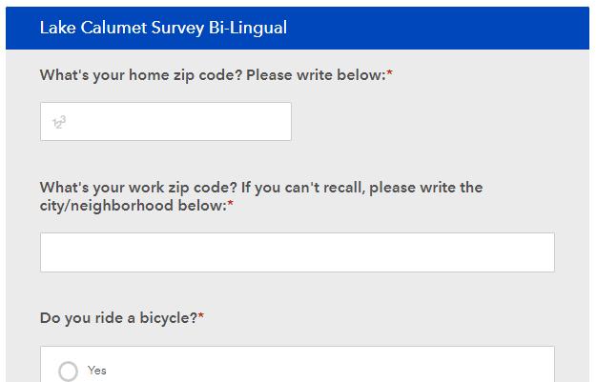Click the "city/neighborhood below:" text line
597x382 pixels.
[133, 206]
